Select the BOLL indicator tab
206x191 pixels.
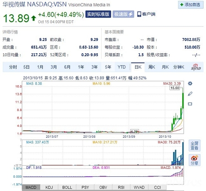click(x=67, y=187)
